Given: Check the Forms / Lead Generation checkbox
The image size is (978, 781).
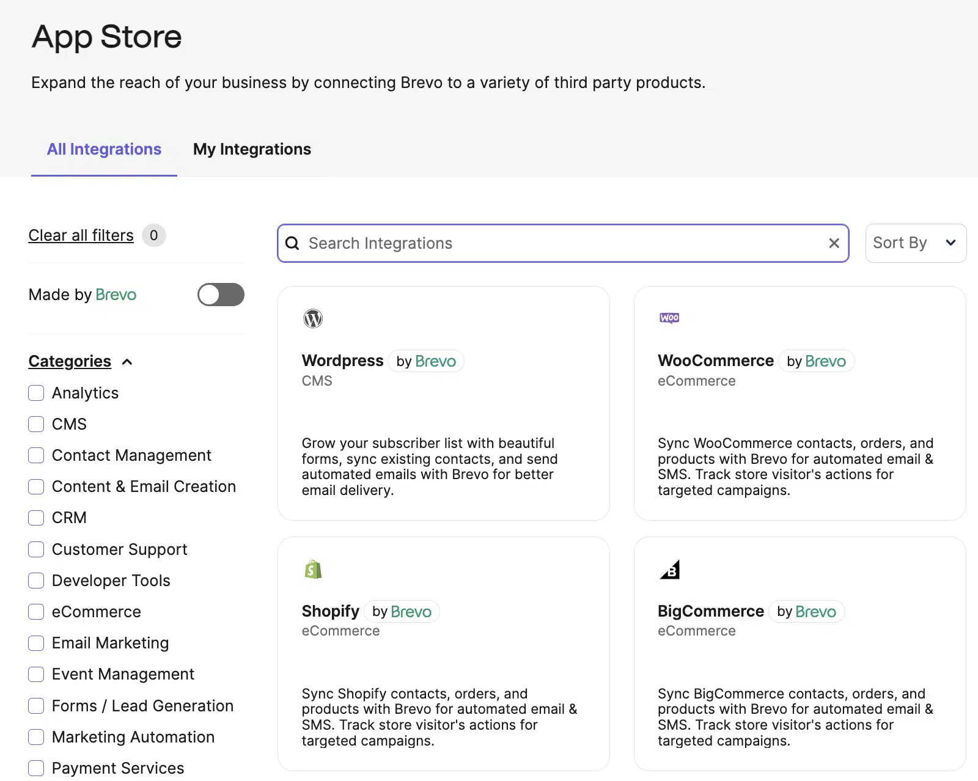Looking at the screenshot, I should tap(36, 706).
